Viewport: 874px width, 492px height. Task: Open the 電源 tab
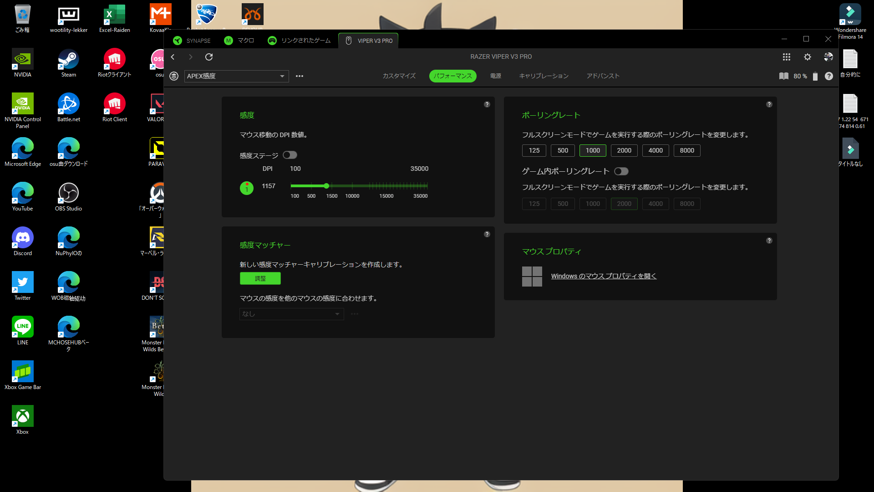pyautogui.click(x=496, y=76)
